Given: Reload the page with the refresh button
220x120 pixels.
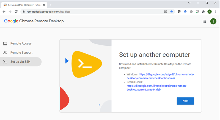Looking at the screenshot, I should pyautogui.click(x=16, y=12).
